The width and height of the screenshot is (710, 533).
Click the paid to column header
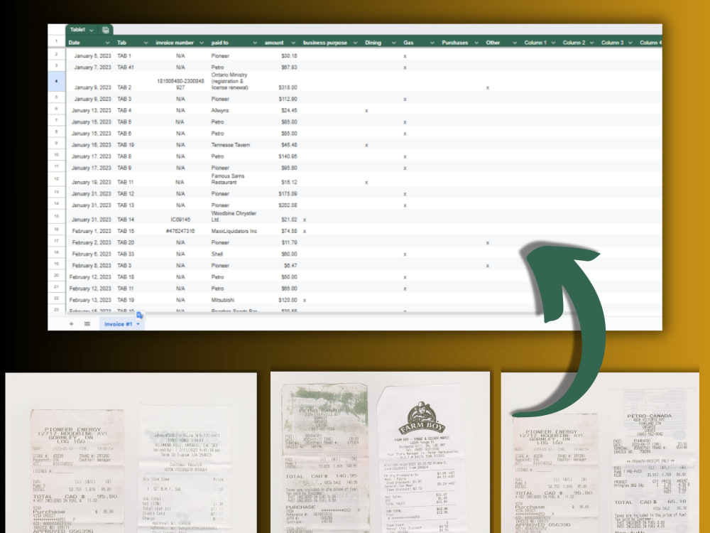pos(219,43)
